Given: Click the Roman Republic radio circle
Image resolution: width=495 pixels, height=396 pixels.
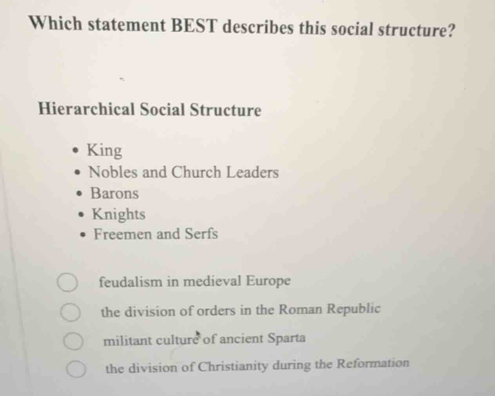Looking at the screenshot, I should pyautogui.click(x=71, y=312).
